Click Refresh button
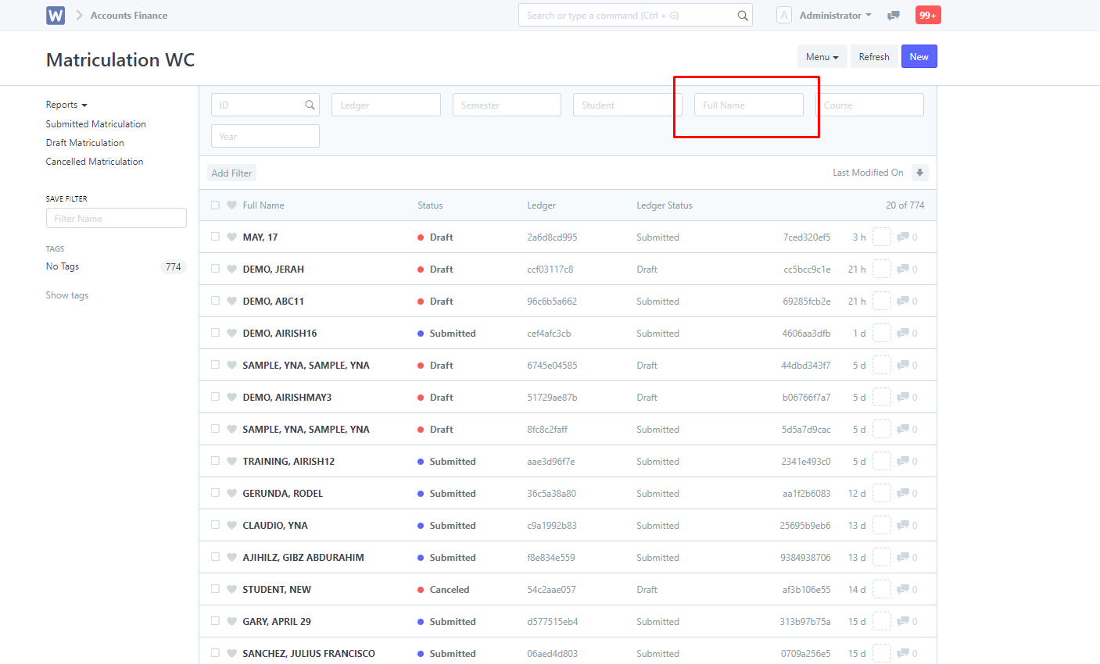Image resolution: width=1100 pixels, height=664 pixels. (874, 56)
